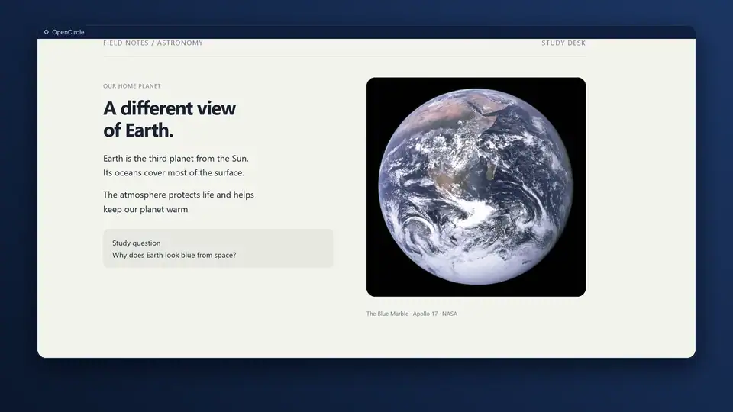Click the Blue Marble Earth image
The image size is (733, 412).
point(476,187)
